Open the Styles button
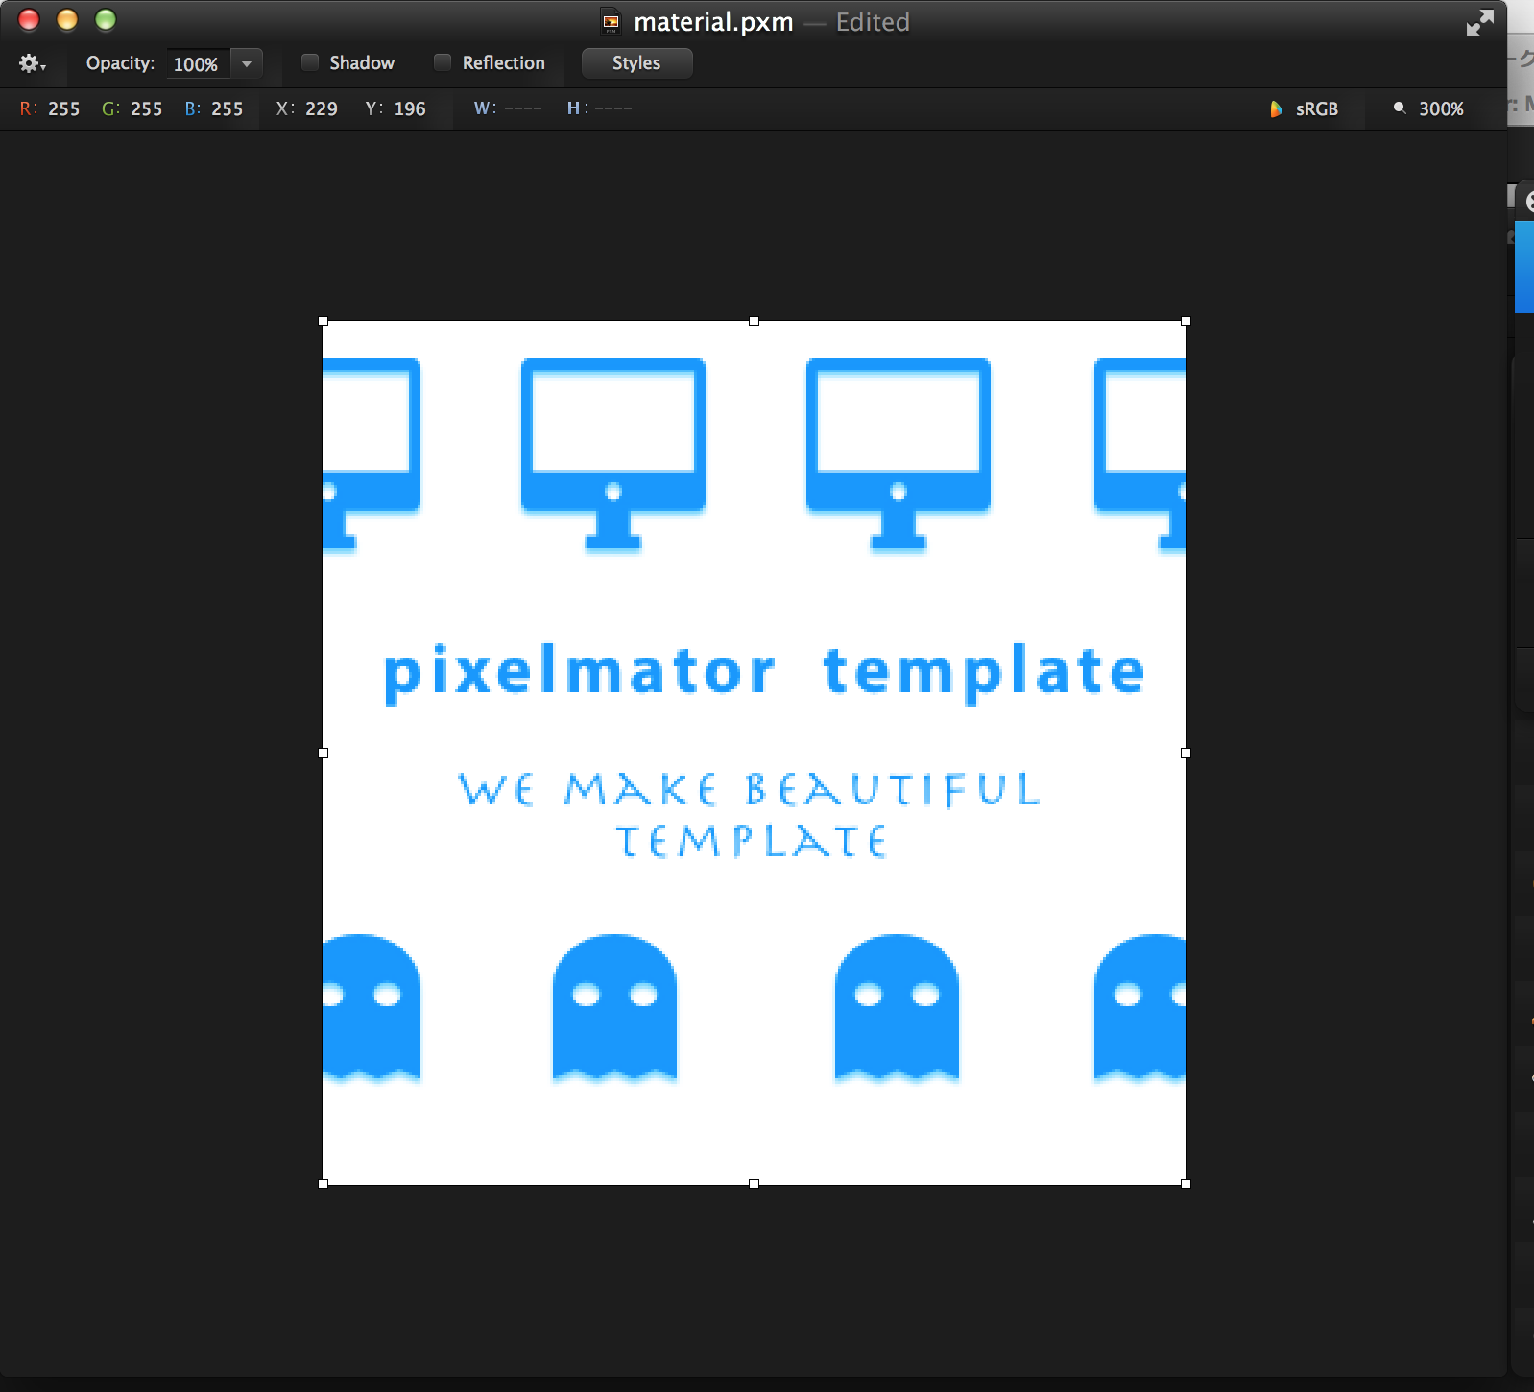This screenshot has height=1392, width=1534. point(636,63)
